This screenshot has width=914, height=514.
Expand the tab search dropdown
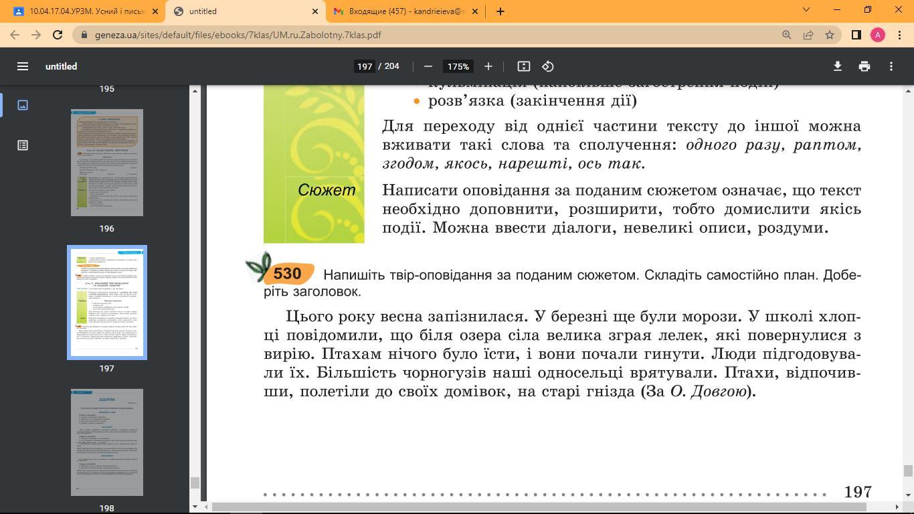(806, 9)
